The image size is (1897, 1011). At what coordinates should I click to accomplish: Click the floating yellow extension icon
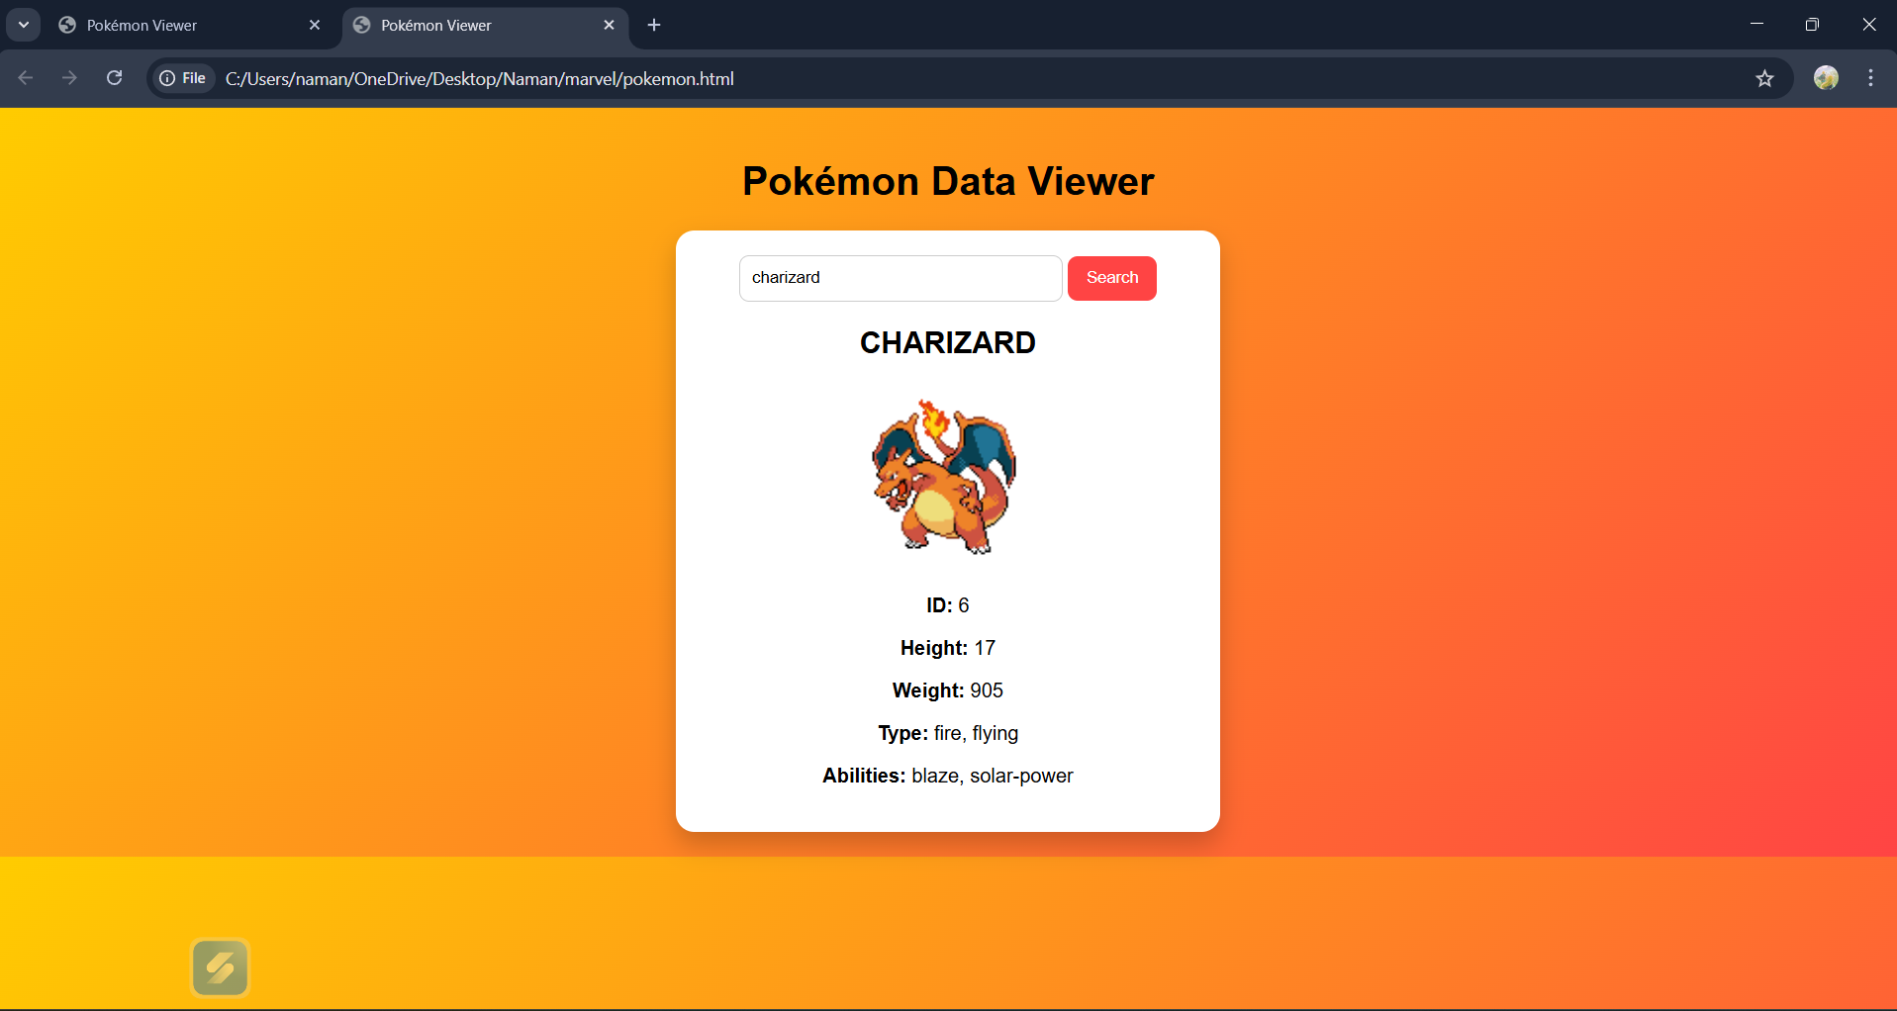[220, 967]
